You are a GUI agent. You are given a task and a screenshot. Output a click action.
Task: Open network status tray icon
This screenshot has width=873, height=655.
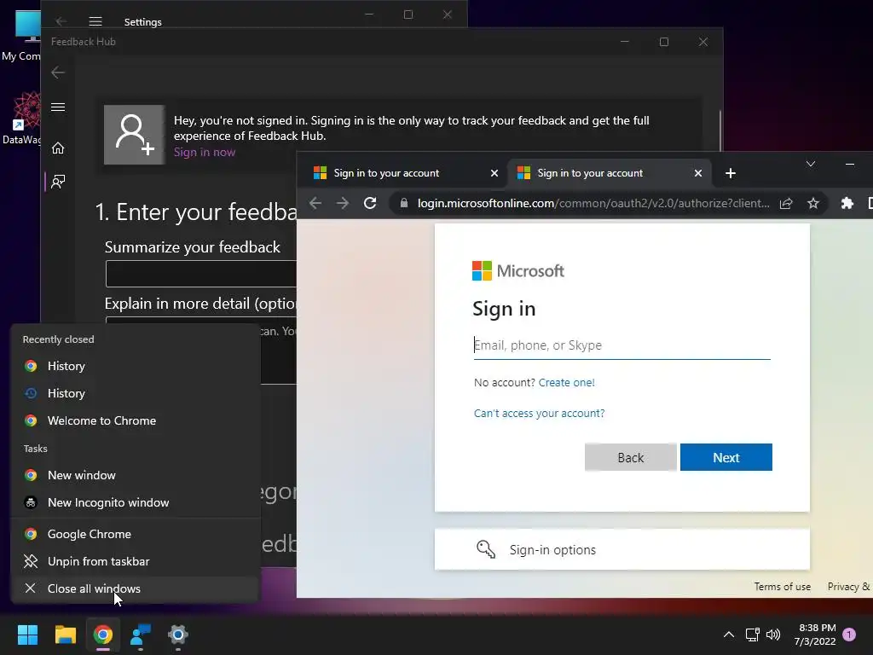tap(752, 635)
